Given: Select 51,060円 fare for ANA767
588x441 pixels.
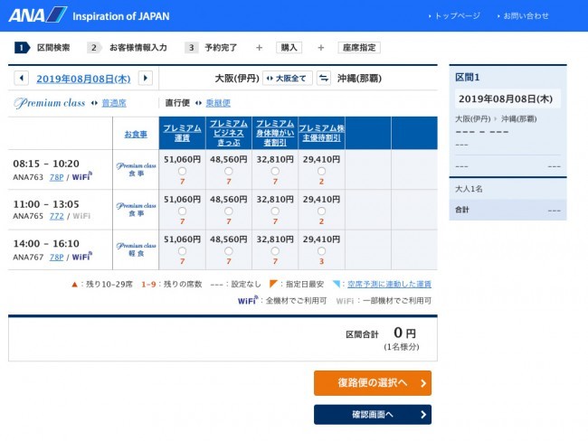Looking at the screenshot, I should pos(182,251).
